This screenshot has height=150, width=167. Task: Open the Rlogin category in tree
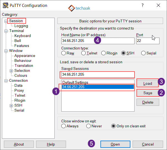pyautogui.click(x=20, y=101)
